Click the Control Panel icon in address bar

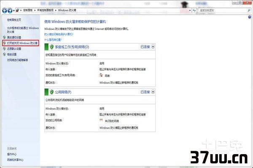click(x=17, y=10)
